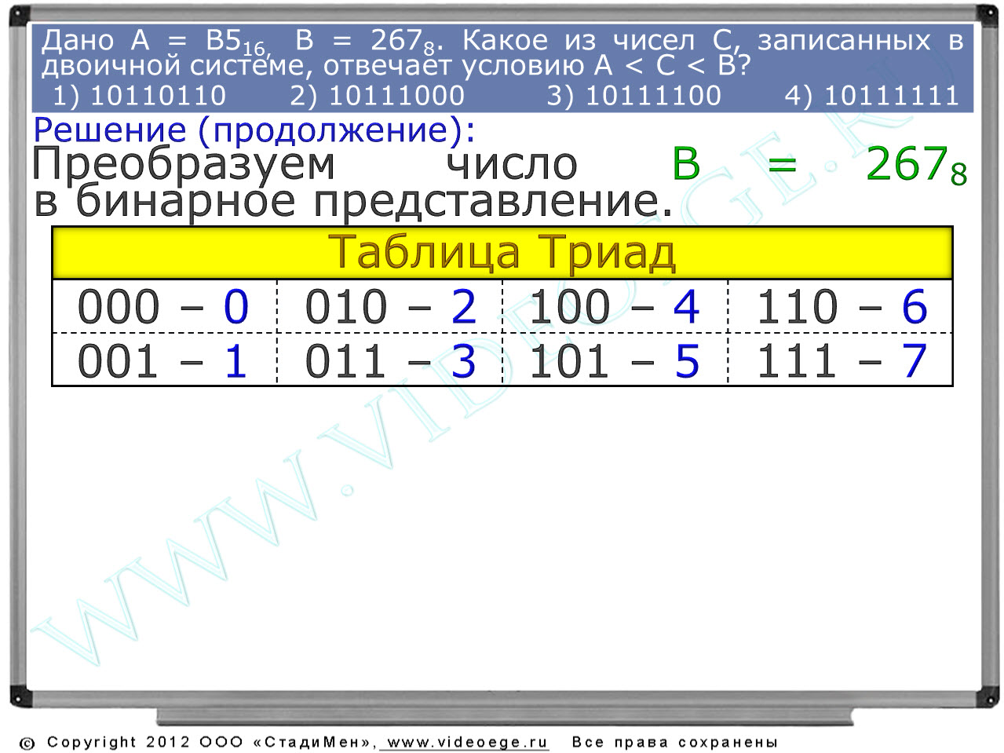Select answer option 3) 10111100
1004x753 pixels.
point(634,96)
